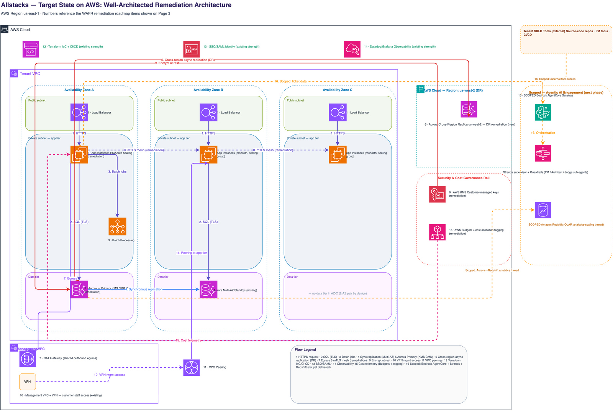Select the Load Balancer icon in Availability Zone C

coord(338,113)
